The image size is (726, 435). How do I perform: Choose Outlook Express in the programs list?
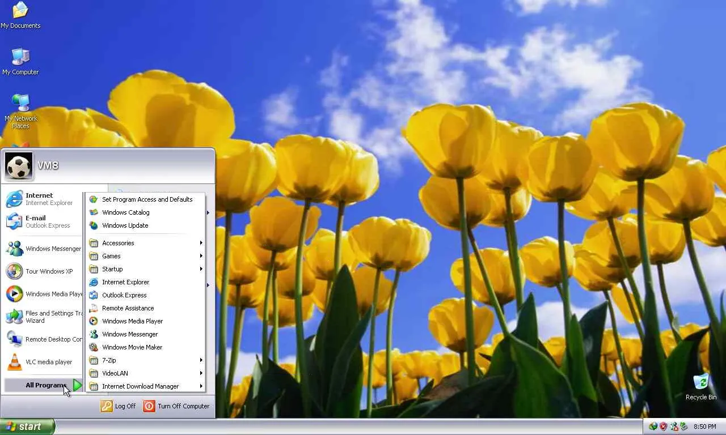click(145, 295)
